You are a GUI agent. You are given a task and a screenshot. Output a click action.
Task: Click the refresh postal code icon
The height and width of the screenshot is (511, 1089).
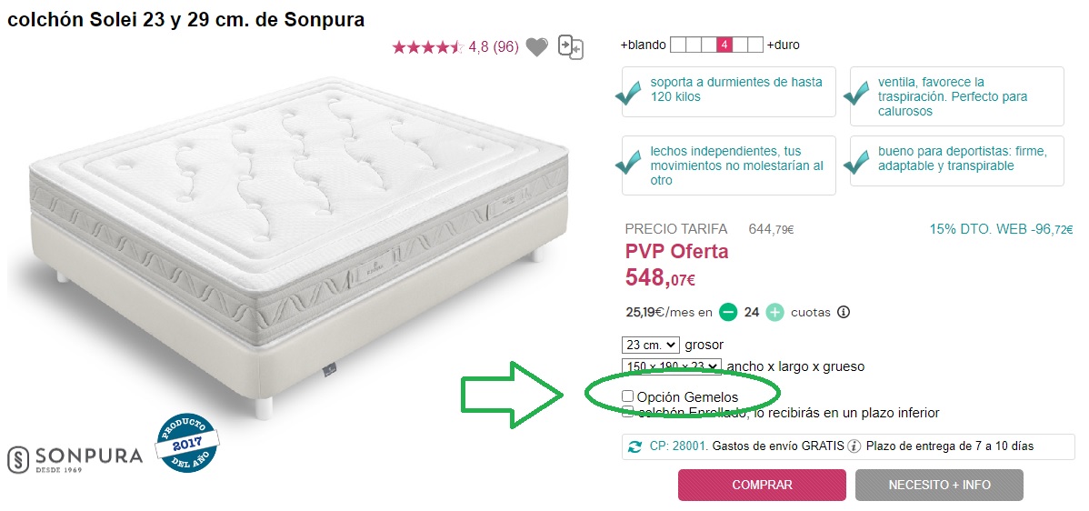[634, 446]
